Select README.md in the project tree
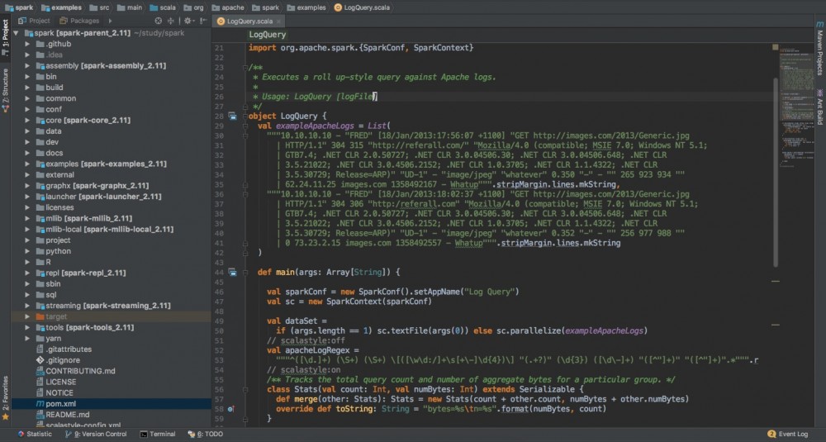This screenshot has height=442, width=826. coord(68,414)
